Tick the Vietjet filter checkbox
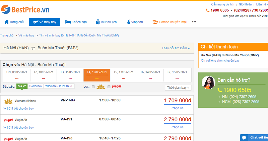Viewport: 268px width, 141px height. (x=109, y=87)
